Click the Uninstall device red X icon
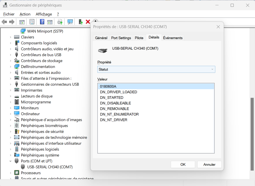Viewport: 255px width, 186px height. [88, 22]
